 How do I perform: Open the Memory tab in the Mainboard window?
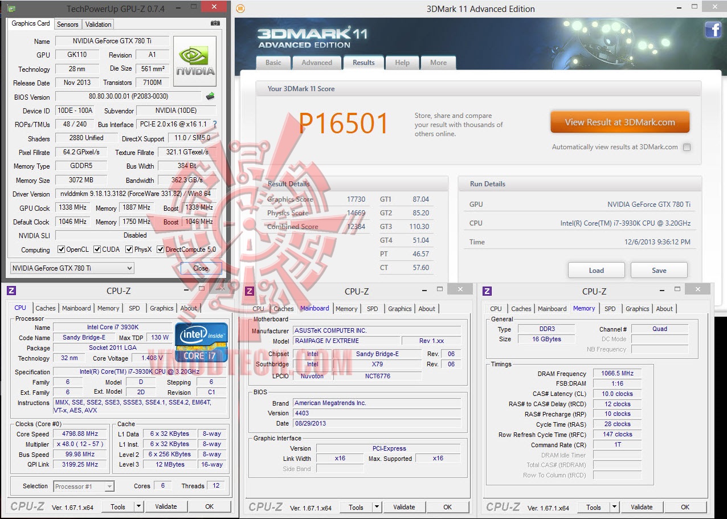tap(346, 309)
